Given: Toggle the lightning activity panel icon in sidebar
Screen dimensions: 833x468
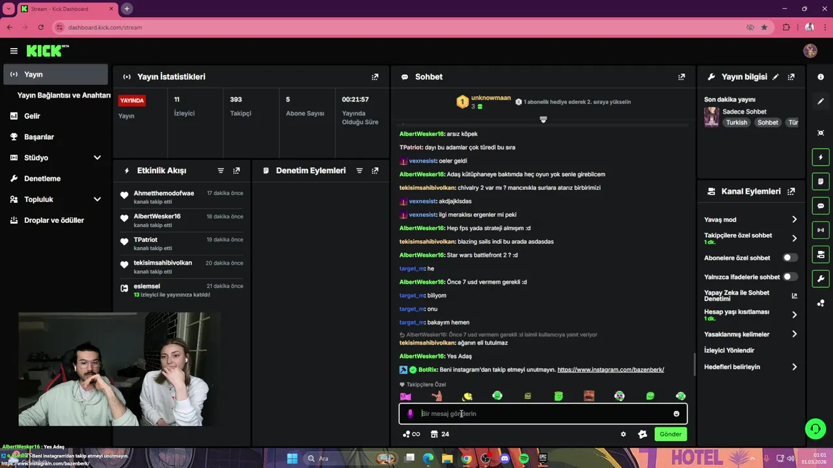Looking at the screenshot, I should (820, 157).
